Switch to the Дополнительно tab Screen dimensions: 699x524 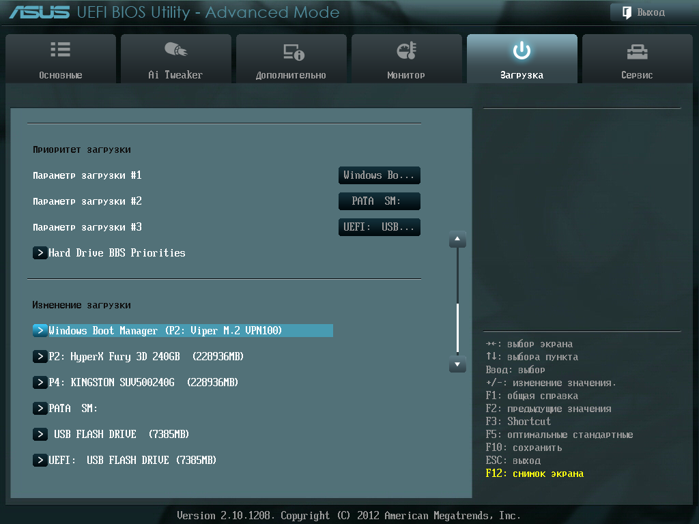pyautogui.click(x=291, y=59)
